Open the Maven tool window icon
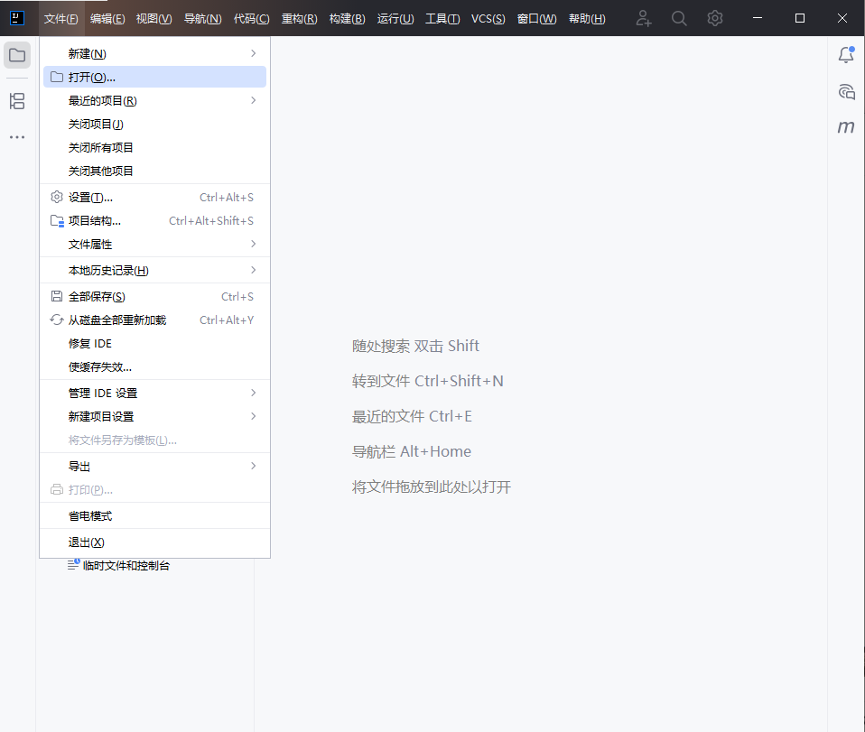The width and height of the screenshot is (865, 732). point(846,127)
